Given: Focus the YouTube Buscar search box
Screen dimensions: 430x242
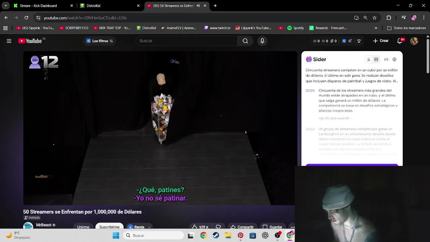Looking at the screenshot, I should click(x=186, y=41).
